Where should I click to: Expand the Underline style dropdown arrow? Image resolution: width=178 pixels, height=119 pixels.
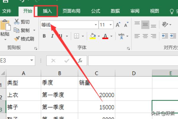[67, 36]
